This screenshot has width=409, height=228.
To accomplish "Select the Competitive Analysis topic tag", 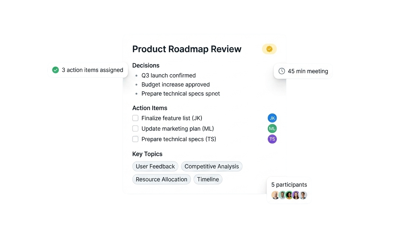I will tap(212, 166).
